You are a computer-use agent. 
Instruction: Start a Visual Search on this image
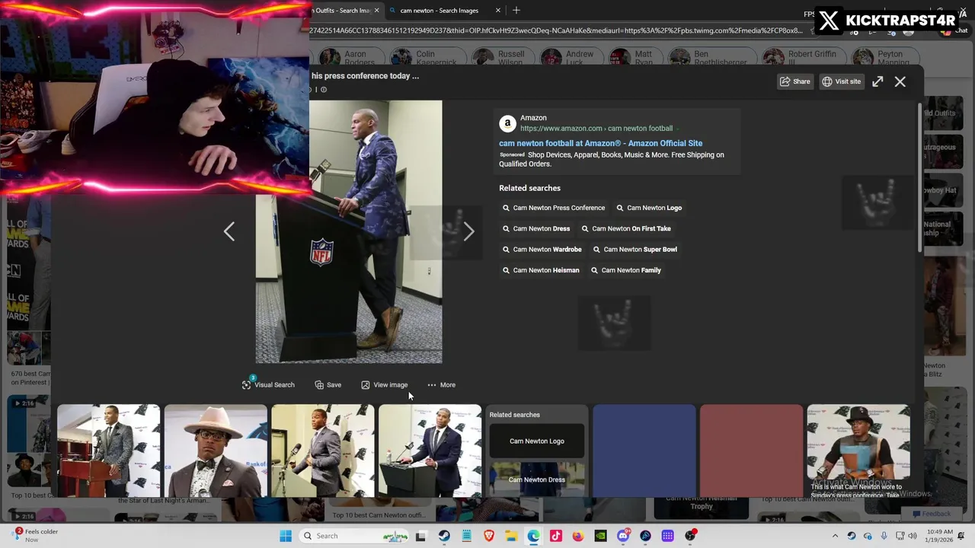tap(268, 385)
